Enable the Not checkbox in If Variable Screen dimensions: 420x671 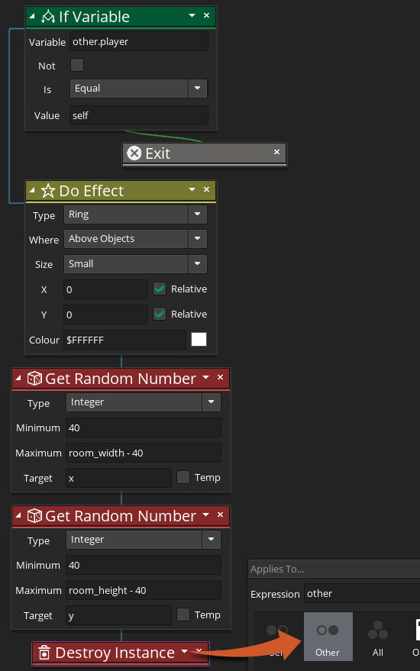coord(77,65)
